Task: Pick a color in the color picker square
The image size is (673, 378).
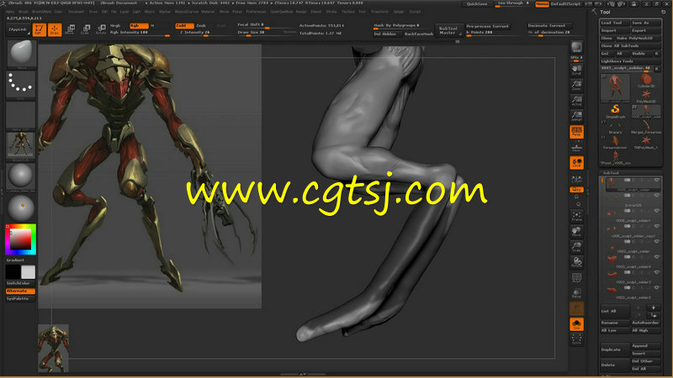Action: click(x=20, y=239)
